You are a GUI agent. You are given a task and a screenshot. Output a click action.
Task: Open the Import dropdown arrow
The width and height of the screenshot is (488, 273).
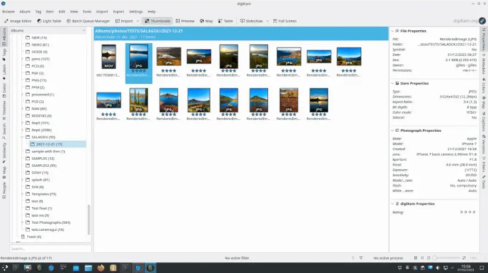137,21
